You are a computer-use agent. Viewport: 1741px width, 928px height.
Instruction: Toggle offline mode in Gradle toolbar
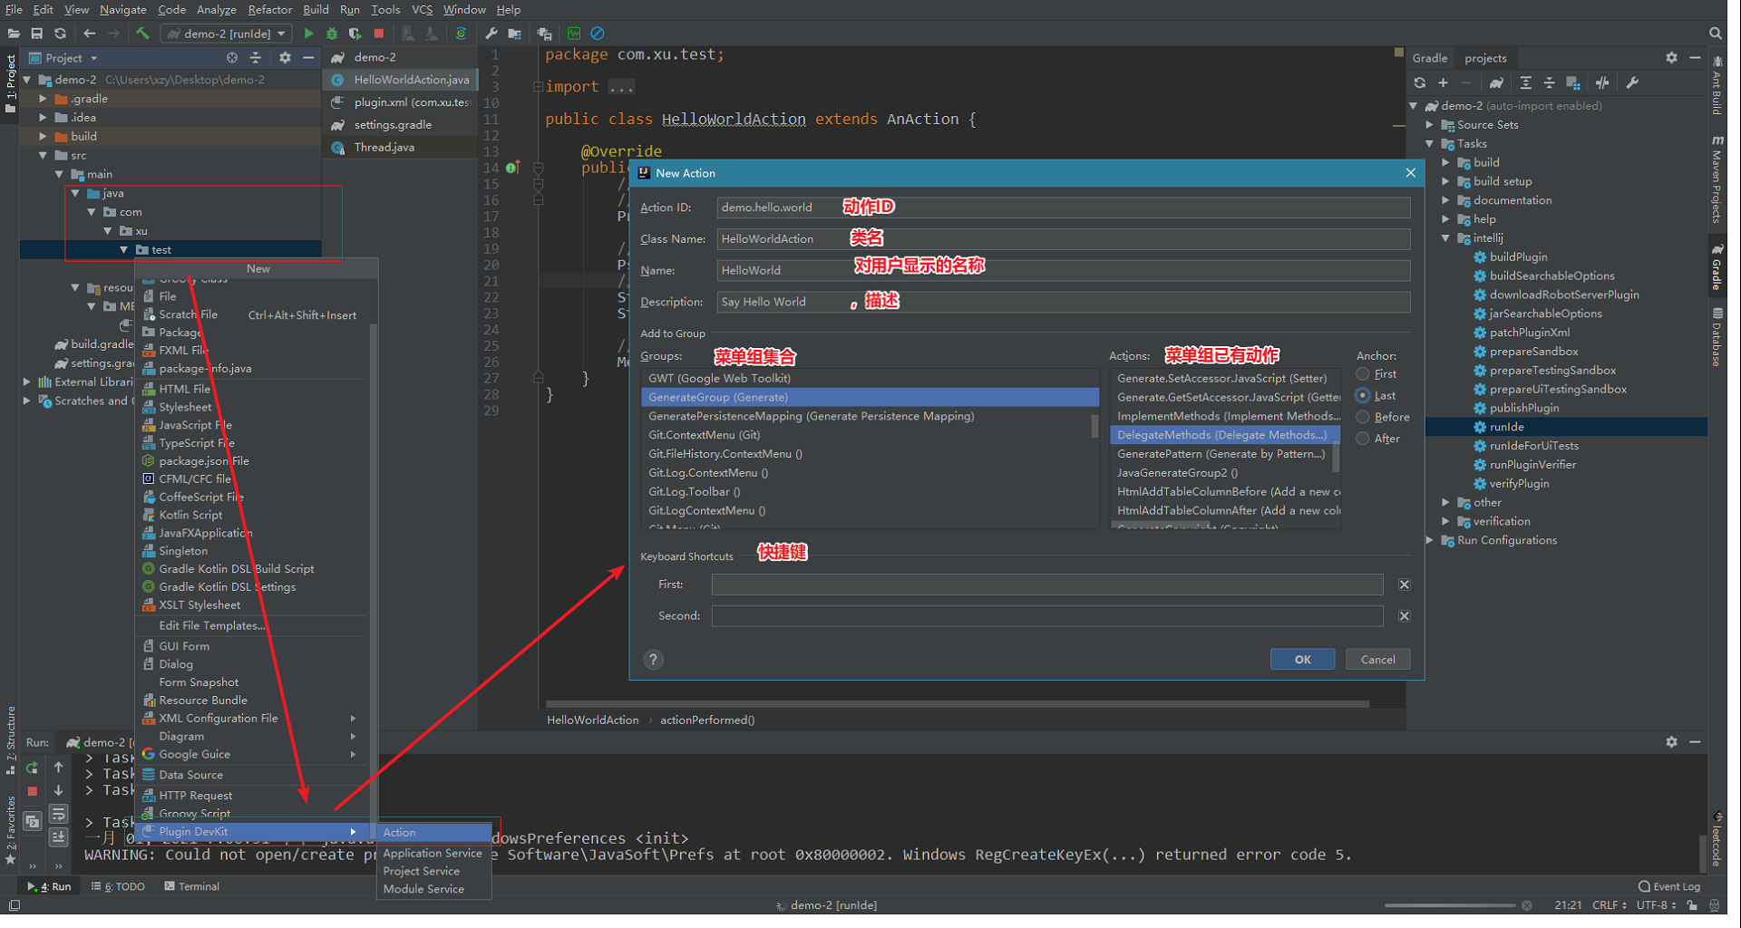[x=1602, y=82]
